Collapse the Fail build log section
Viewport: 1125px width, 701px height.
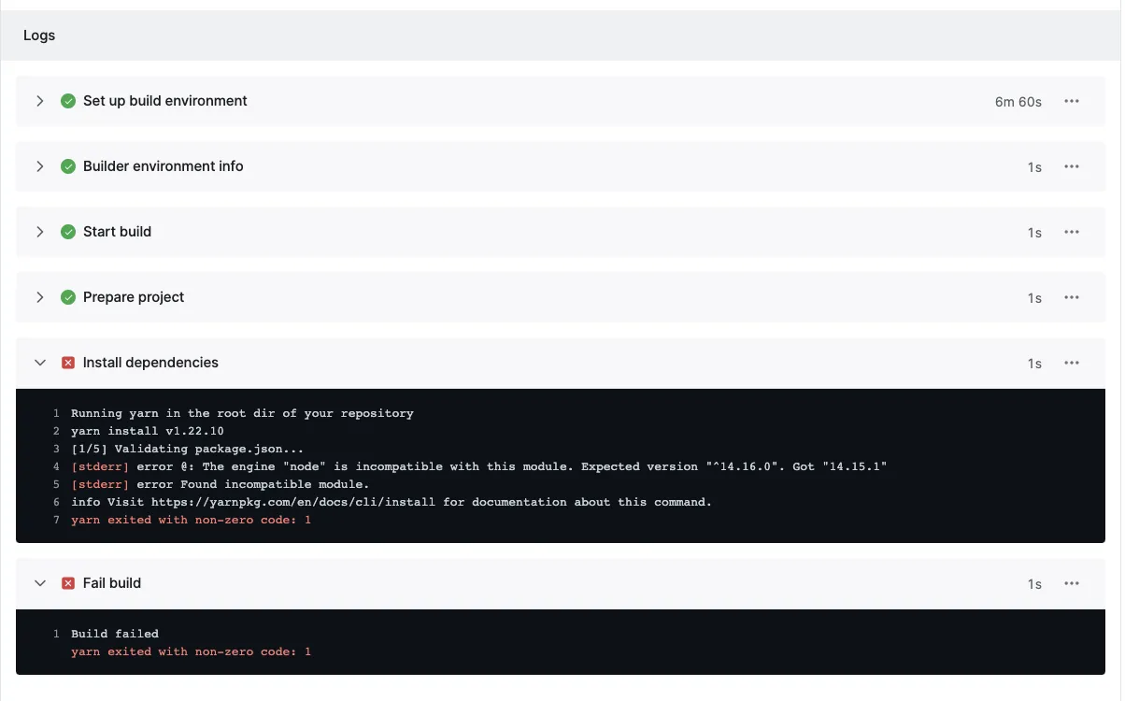(x=40, y=583)
